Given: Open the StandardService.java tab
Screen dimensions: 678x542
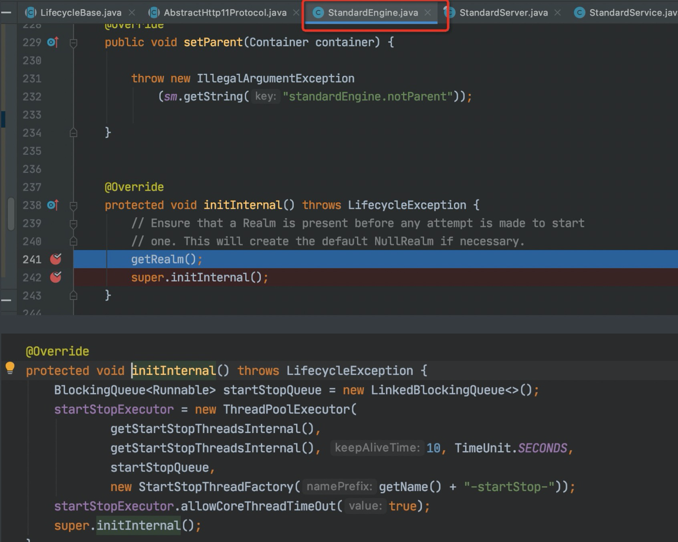Looking at the screenshot, I should tap(633, 13).
